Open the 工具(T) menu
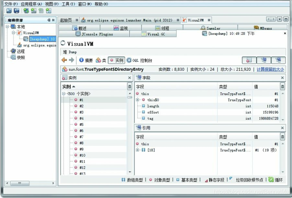The width and height of the screenshot is (292, 198). 68,4
